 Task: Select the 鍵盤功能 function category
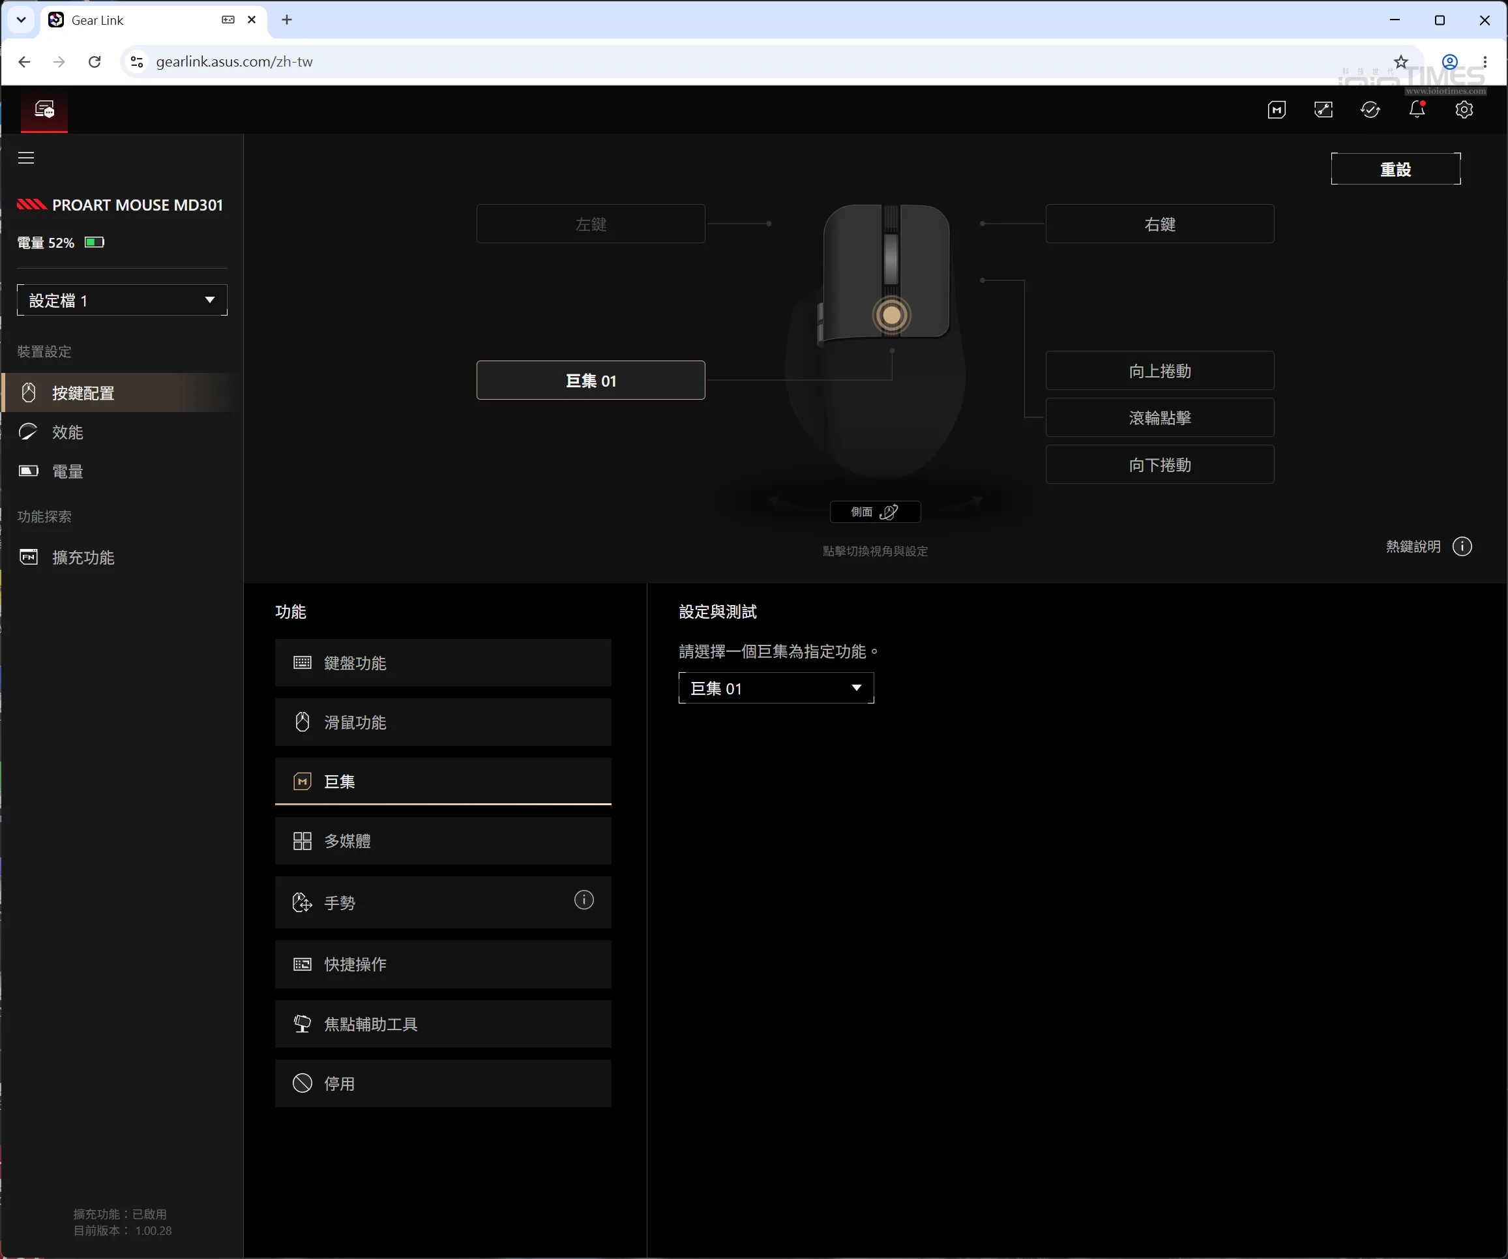[x=443, y=663]
